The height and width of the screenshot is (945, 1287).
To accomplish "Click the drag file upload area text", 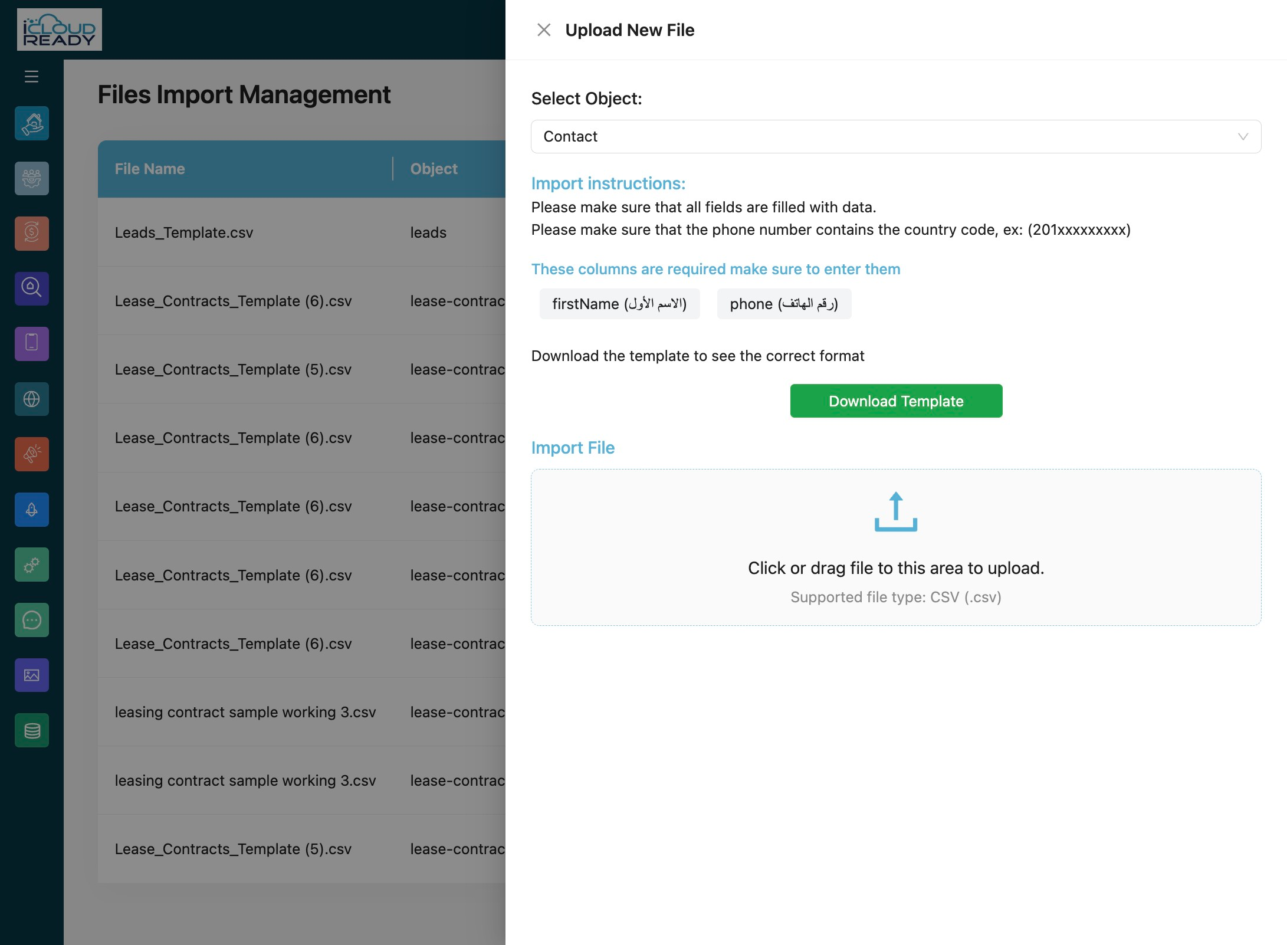I will 896,568.
